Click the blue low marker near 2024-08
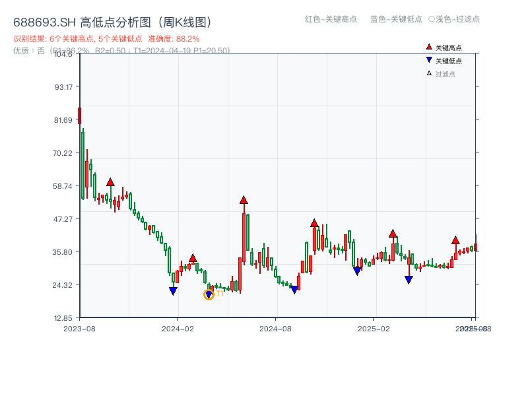Image resolution: width=528 pixels, height=396 pixels. click(295, 288)
